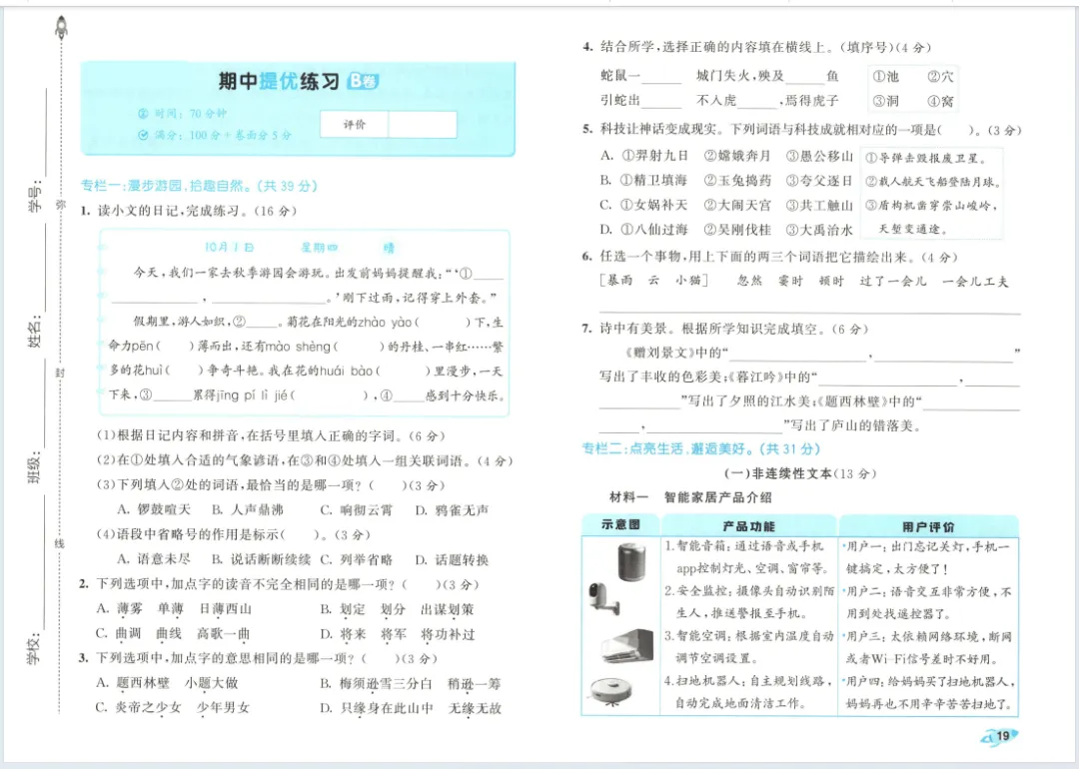
Task: Choose option A. 锣鼓喧天
Action: 154,509
